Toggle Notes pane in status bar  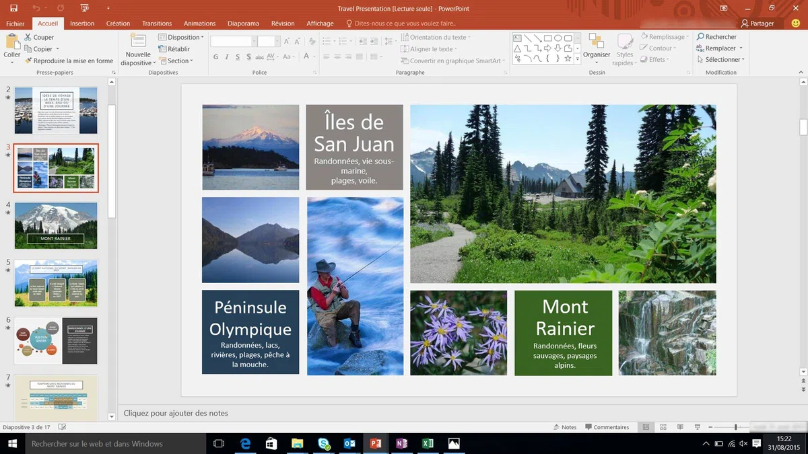tap(565, 427)
